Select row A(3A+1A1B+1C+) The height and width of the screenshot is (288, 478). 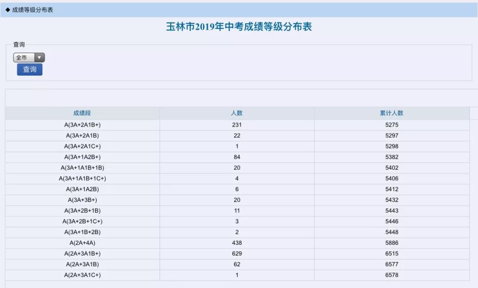(237, 179)
